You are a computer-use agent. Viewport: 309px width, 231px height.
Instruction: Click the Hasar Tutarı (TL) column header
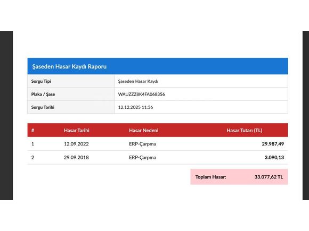[245, 131]
